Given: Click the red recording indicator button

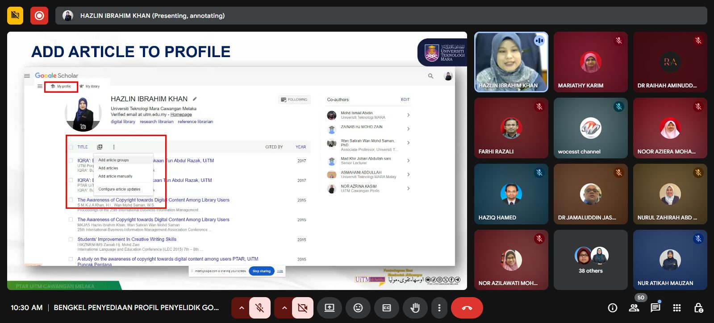Looking at the screenshot, I should pyautogui.click(x=39, y=16).
